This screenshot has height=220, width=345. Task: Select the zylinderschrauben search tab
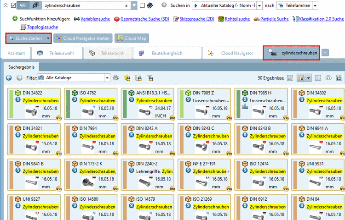291,53
